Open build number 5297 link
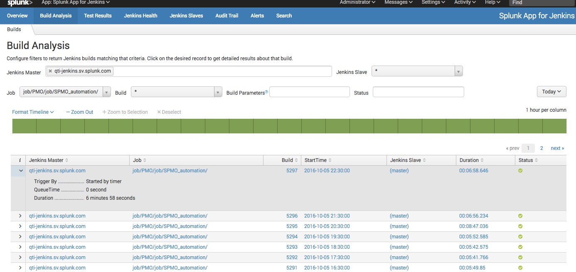 coord(292,171)
